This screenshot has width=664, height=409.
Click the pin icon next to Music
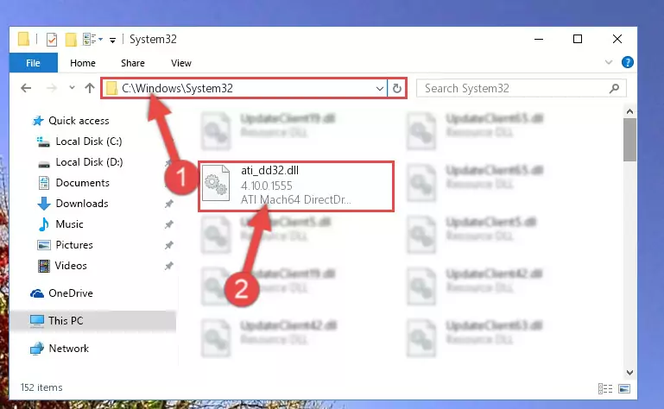(x=168, y=224)
